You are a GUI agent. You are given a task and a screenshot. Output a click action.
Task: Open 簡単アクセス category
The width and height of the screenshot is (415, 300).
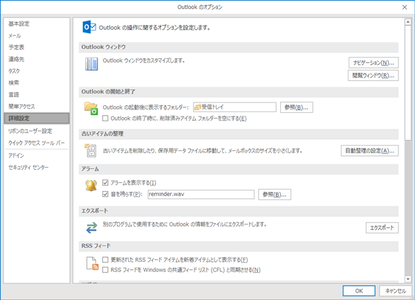click(x=37, y=106)
